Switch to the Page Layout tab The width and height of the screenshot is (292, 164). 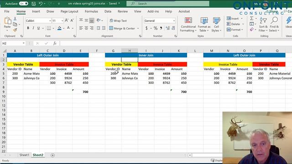[69, 11]
